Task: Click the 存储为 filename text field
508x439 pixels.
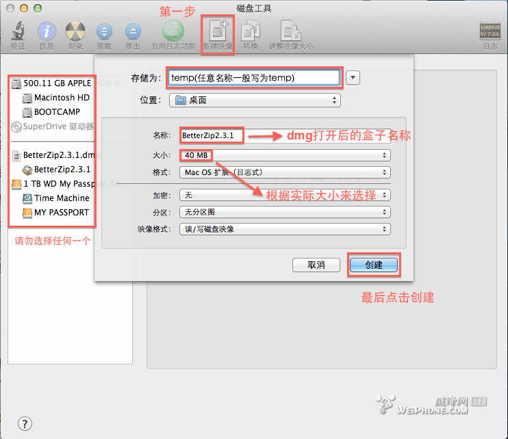Action: coord(253,77)
